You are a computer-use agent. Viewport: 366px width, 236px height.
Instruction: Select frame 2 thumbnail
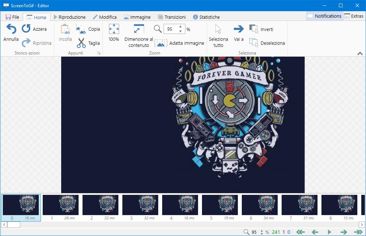click(100, 207)
